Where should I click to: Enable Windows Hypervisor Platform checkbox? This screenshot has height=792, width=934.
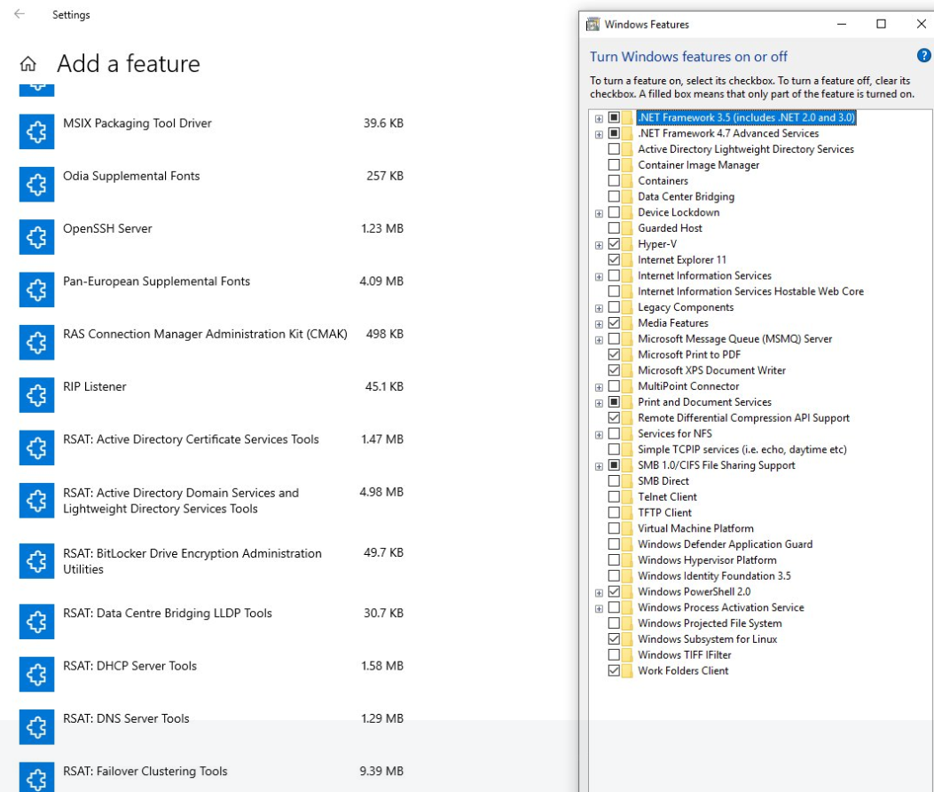614,560
